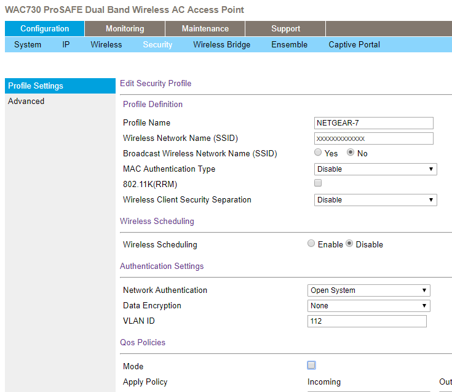
Task: Open Advanced in the sidebar
Action: tap(26, 102)
